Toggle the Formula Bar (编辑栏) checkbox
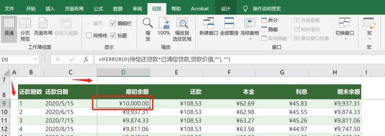Viewport: 385px width, 136px height. pos(113,23)
